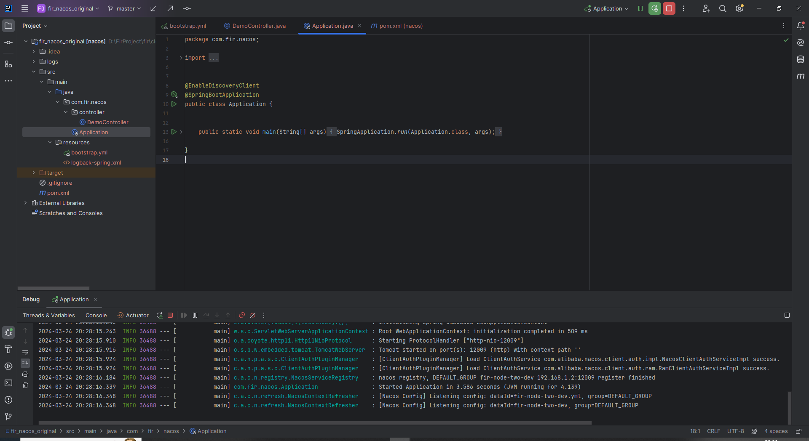Open the Project view dropdown
The height and width of the screenshot is (441, 809).
tap(35, 26)
